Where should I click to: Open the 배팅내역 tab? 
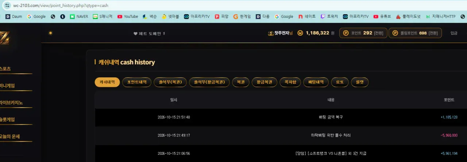click(x=316, y=82)
